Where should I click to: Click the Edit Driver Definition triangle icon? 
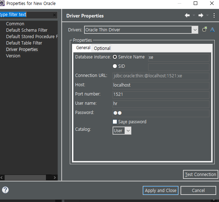point(212,30)
